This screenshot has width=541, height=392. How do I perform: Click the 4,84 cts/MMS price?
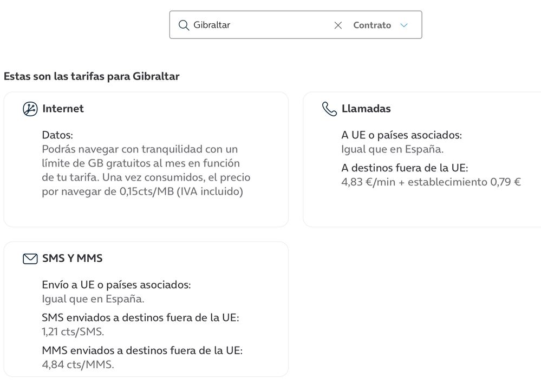(77, 365)
